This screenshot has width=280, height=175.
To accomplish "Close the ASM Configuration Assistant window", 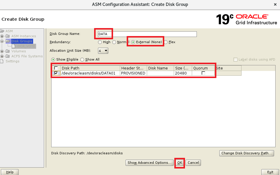I will [275, 5].
